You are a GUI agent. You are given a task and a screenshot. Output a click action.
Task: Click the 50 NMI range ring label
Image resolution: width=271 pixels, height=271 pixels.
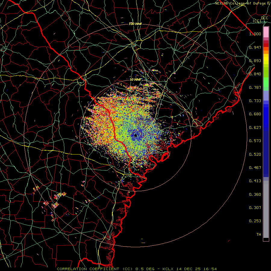135,80
